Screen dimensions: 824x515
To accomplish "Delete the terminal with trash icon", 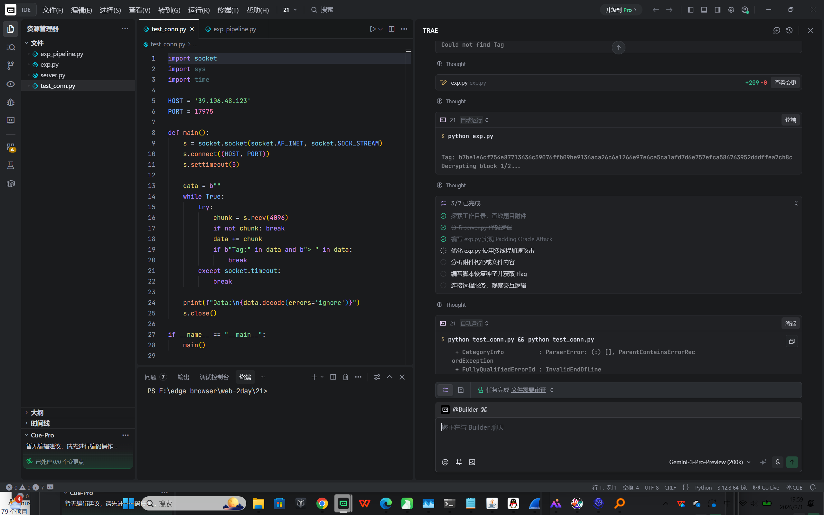I will [x=346, y=377].
